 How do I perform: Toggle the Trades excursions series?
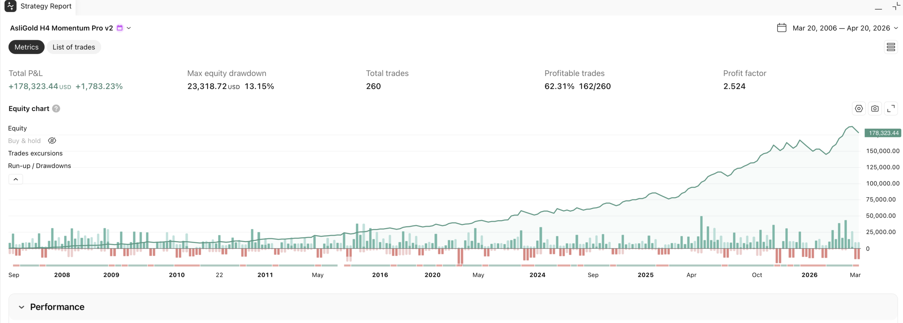click(35, 153)
